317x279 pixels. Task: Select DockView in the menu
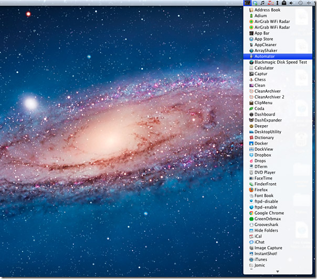tap(278, 149)
